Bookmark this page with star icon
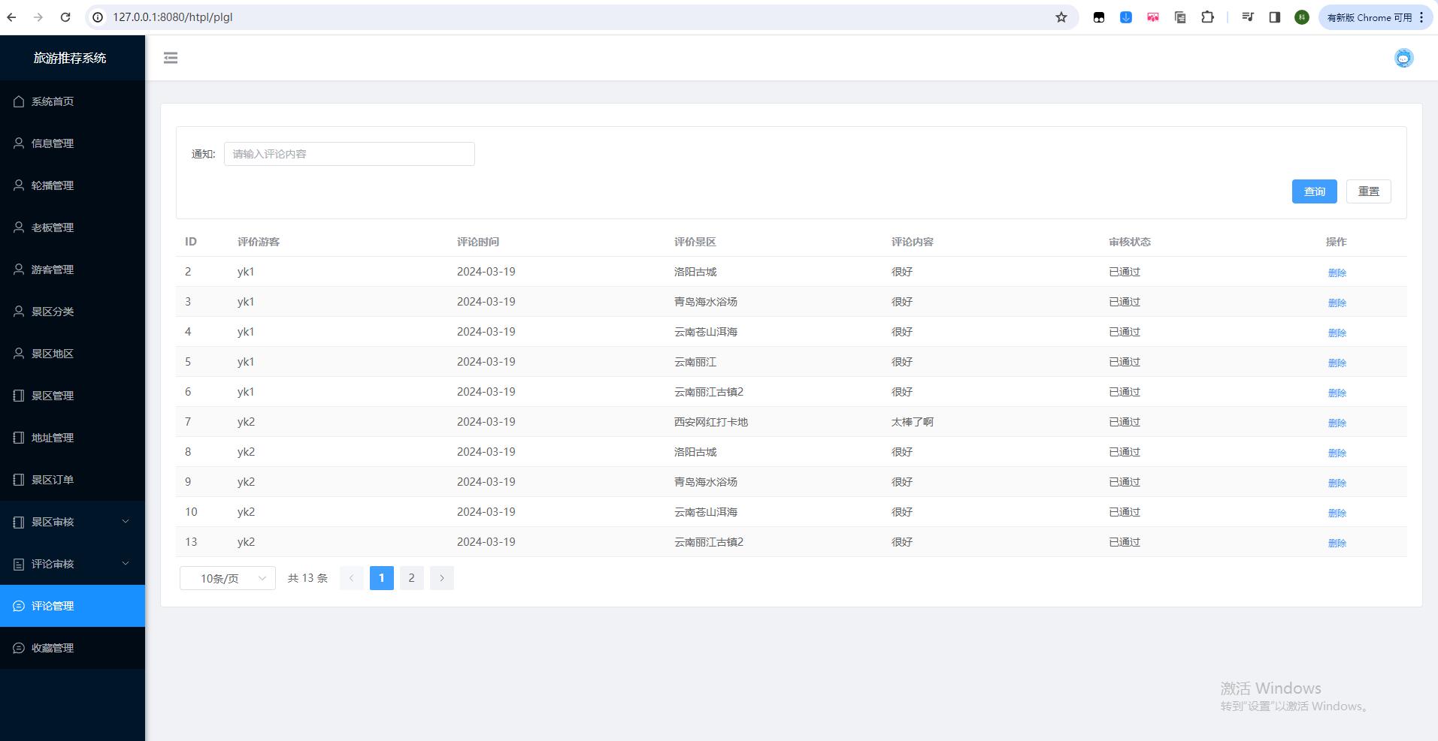The height and width of the screenshot is (741, 1438). pos(1061,17)
